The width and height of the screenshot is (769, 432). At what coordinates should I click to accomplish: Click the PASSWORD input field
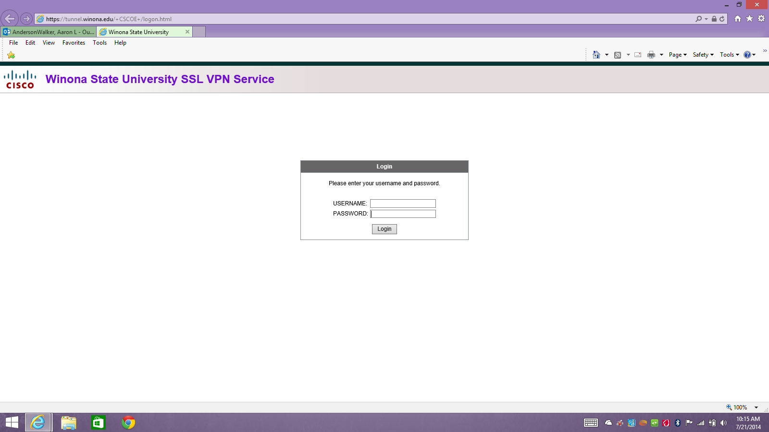[x=403, y=214]
